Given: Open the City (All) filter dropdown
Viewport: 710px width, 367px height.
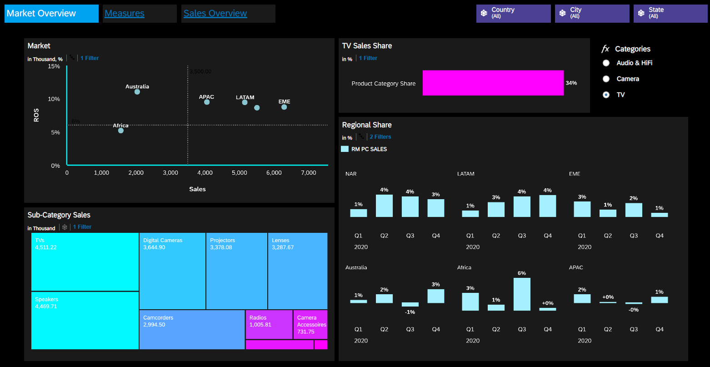Looking at the screenshot, I should pos(592,13).
